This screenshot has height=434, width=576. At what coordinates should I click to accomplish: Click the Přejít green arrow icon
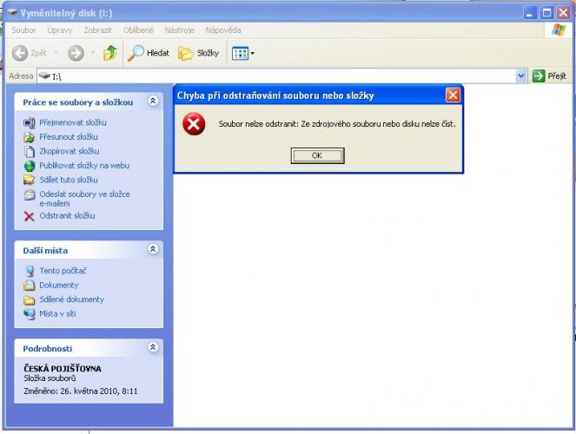(x=538, y=76)
